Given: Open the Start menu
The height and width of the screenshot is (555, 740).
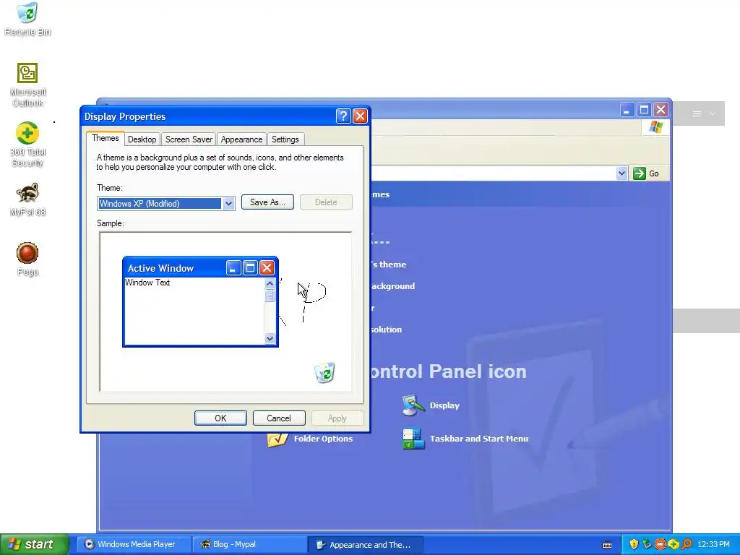Looking at the screenshot, I should click(34, 544).
